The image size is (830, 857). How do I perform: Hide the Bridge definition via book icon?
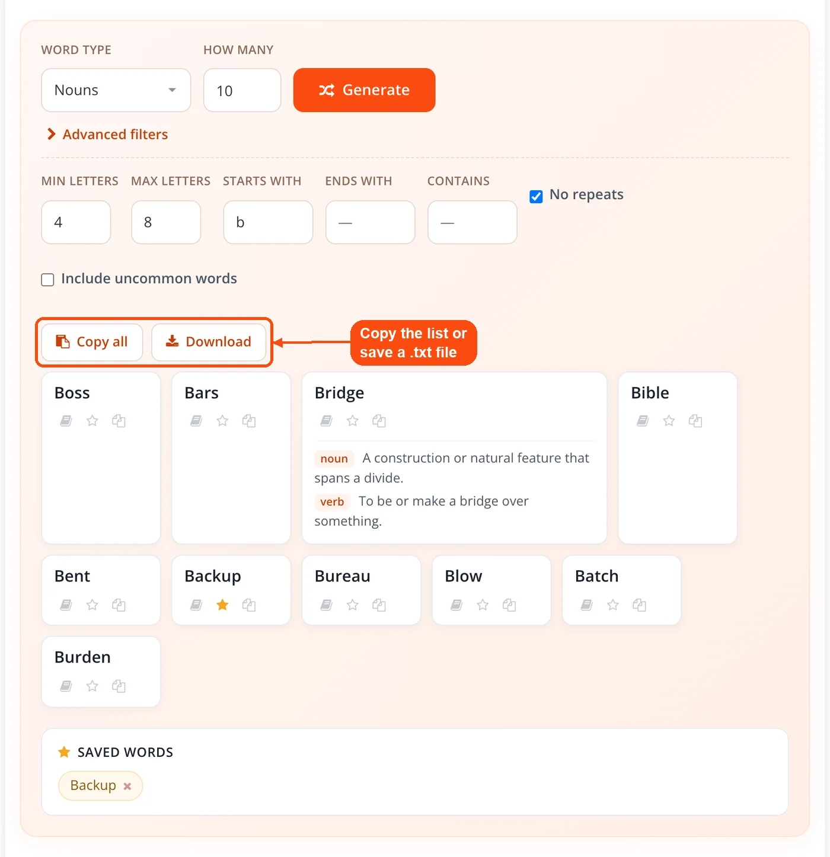pyautogui.click(x=326, y=421)
